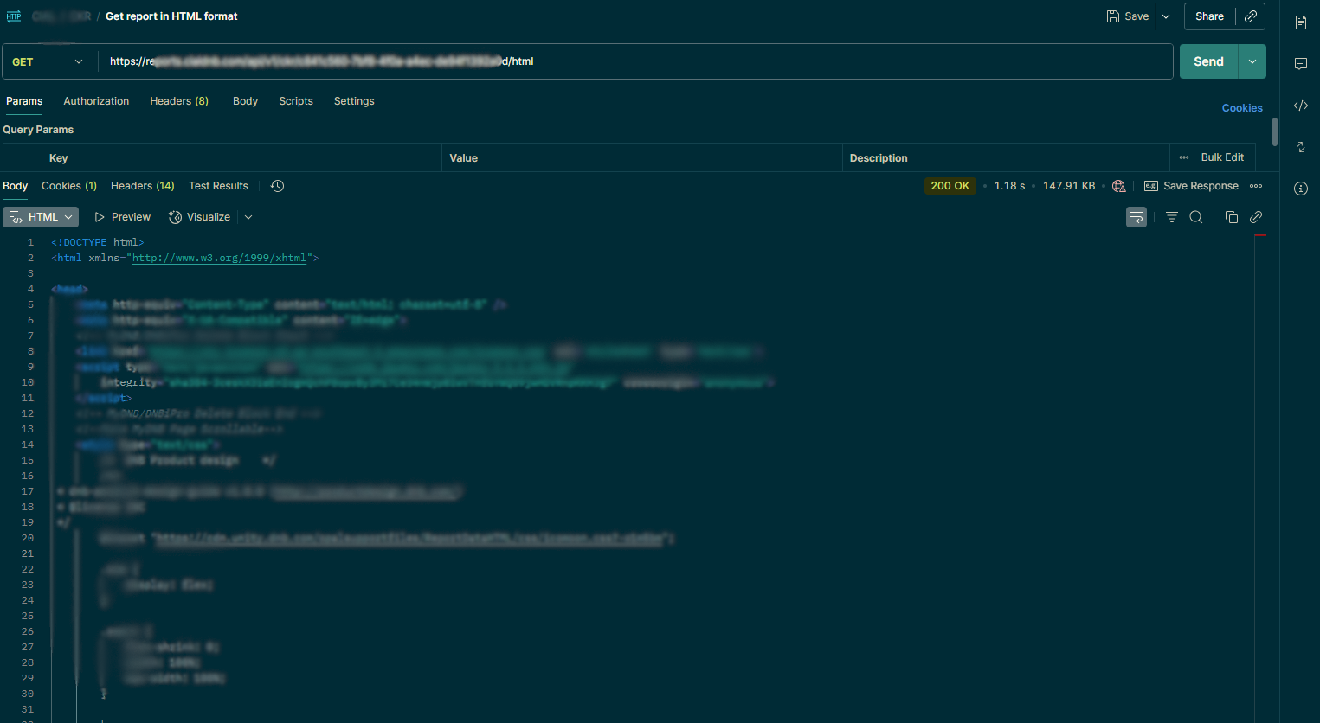Open the Documentation icon in right sidebar

pyautogui.click(x=1301, y=22)
